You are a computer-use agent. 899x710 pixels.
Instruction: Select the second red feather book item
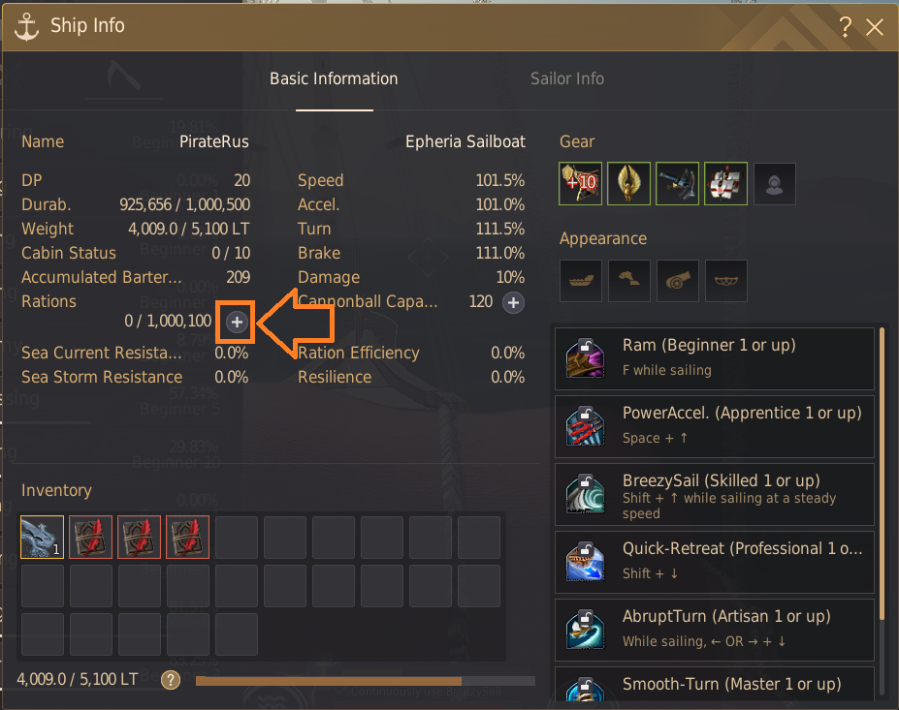(x=139, y=537)
